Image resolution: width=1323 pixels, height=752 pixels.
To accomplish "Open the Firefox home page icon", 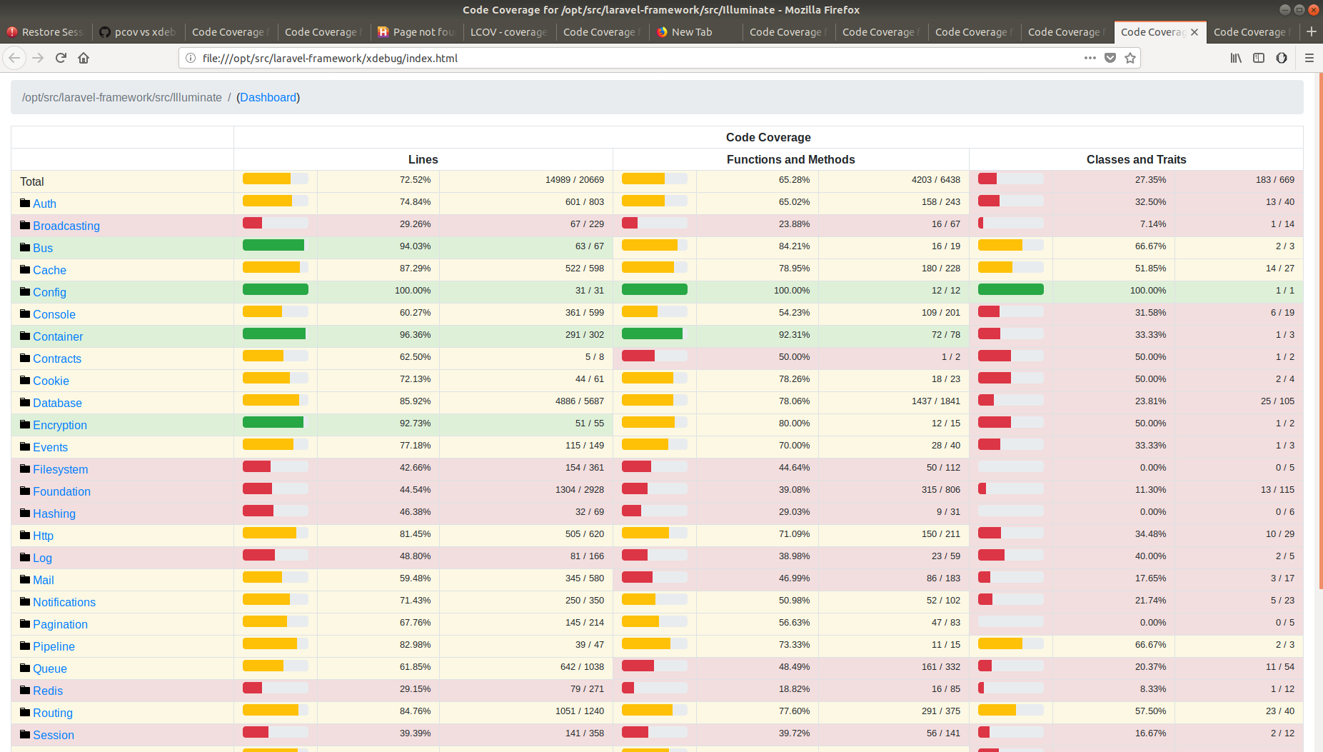I will (x=84, y=58).
